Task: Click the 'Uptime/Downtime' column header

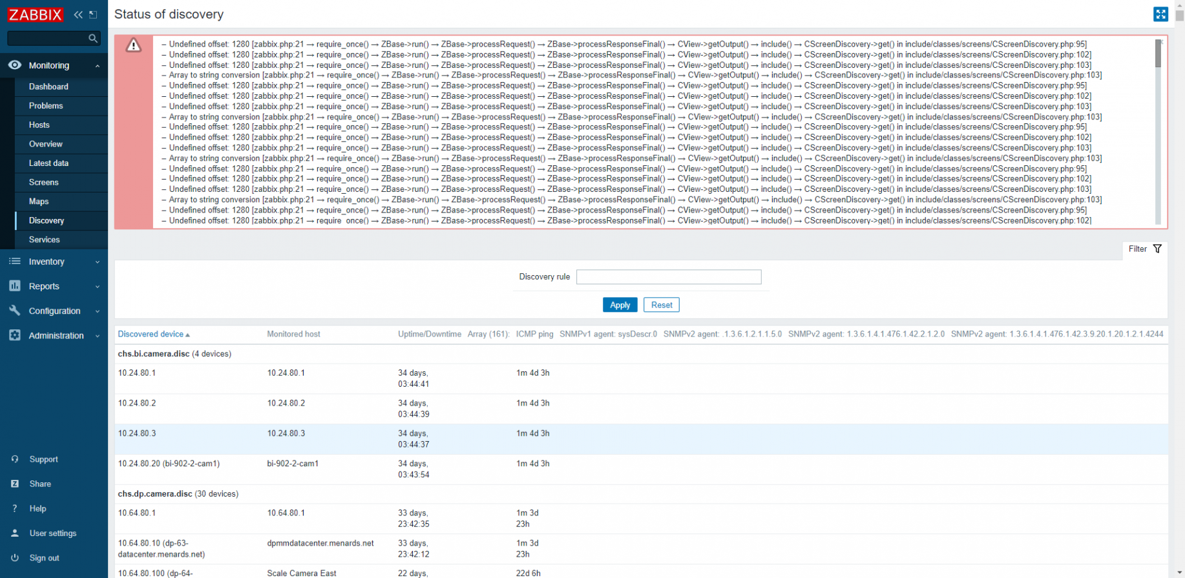Action: coord(430,335)
